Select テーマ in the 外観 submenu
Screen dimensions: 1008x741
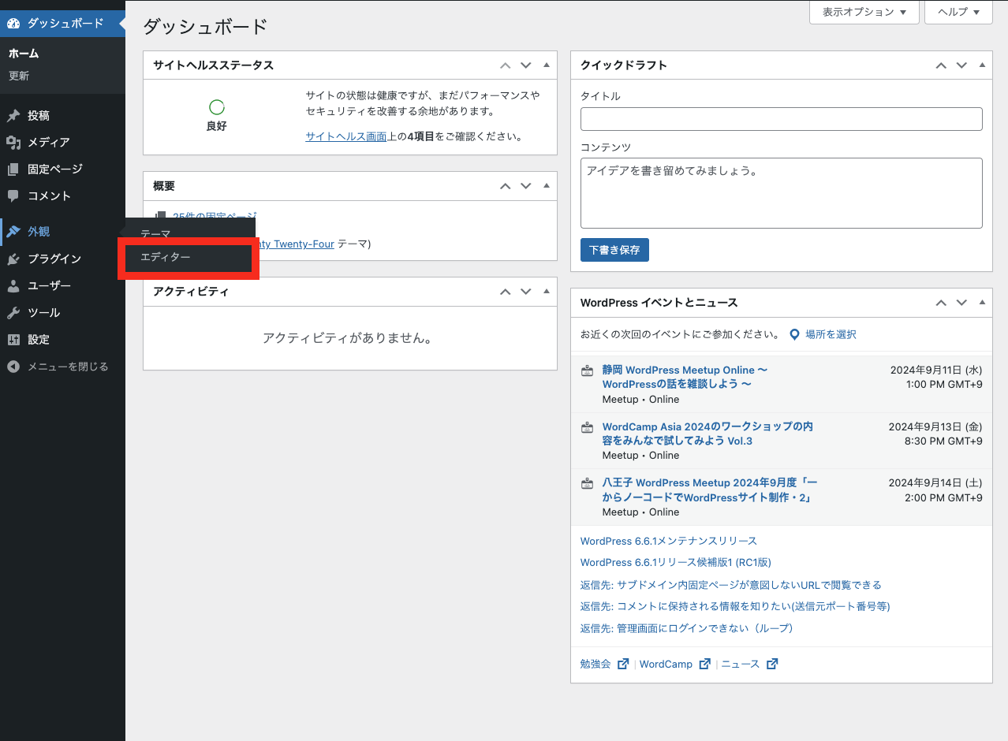(155, 234)
